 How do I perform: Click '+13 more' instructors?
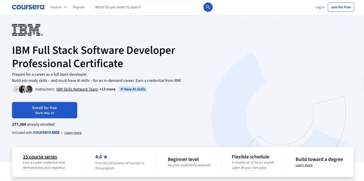pos(107,89)
